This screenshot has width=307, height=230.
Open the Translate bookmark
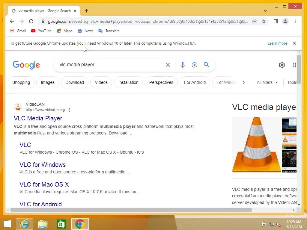[x=109, y=31]
